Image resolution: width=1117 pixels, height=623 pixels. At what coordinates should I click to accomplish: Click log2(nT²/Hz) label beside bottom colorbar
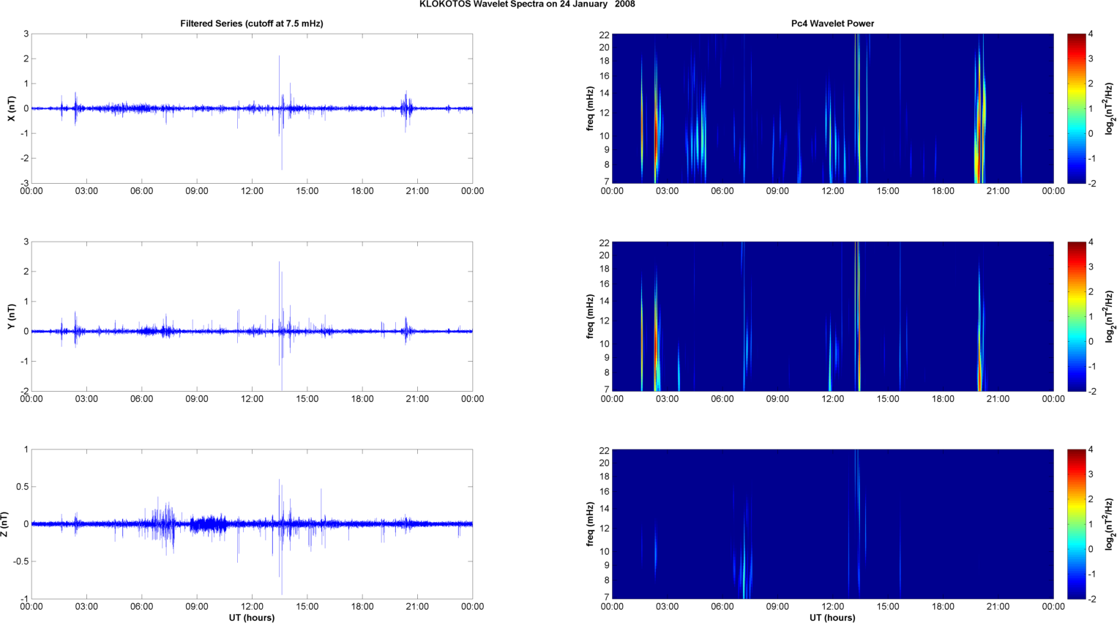point(1109,524)
